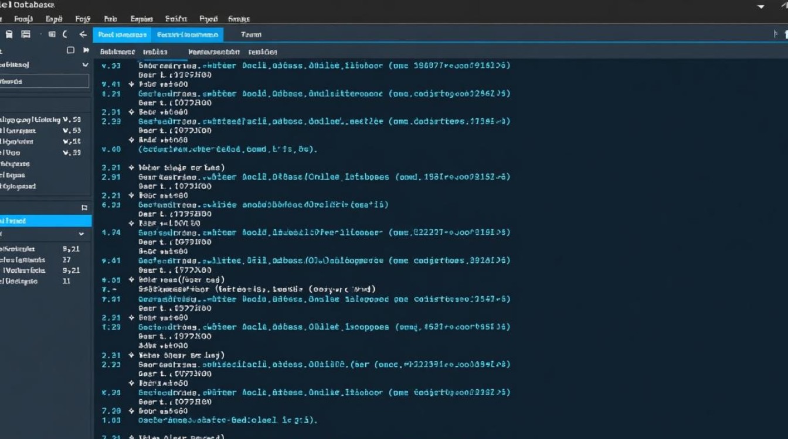Toggle the selected blue tab's active state
The image size is (788, 439).
[123, 35]
